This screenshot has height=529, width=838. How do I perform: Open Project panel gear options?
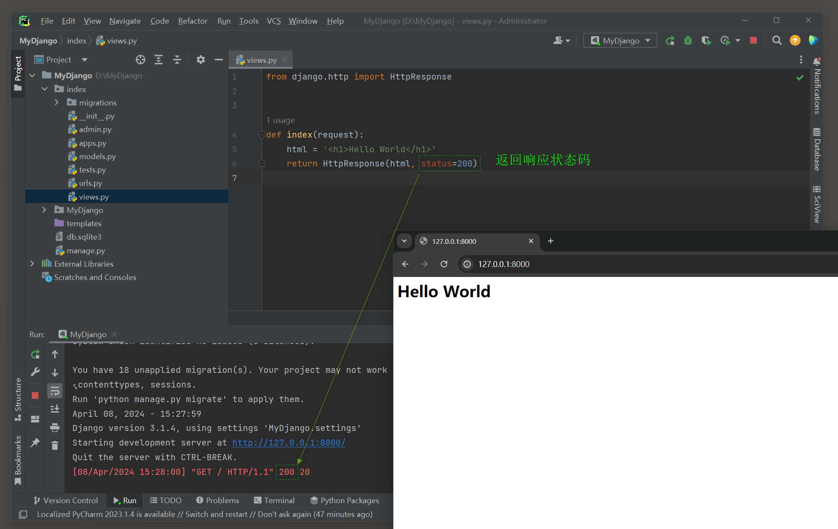[x=201, y=60]
